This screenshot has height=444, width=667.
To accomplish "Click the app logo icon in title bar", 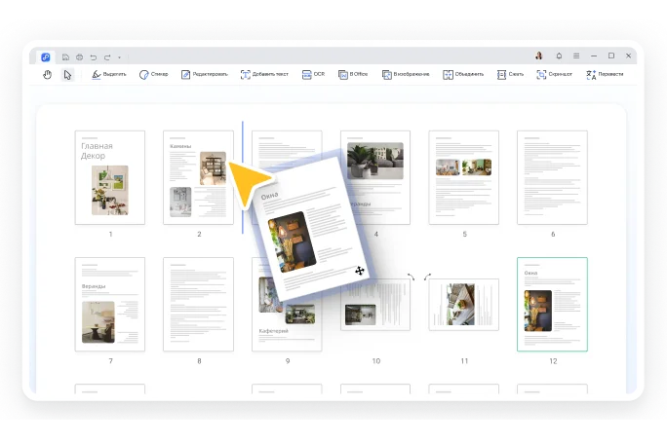I will pos(46,56).
